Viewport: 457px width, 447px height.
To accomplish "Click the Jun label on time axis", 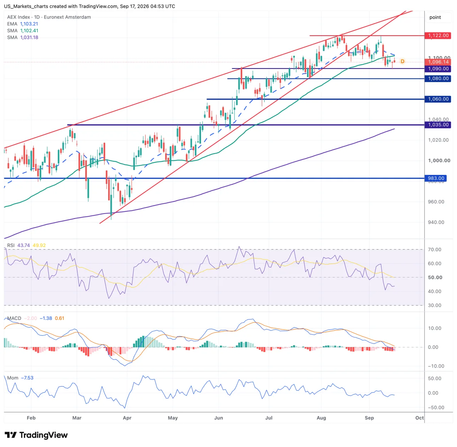I will point(219,418).
